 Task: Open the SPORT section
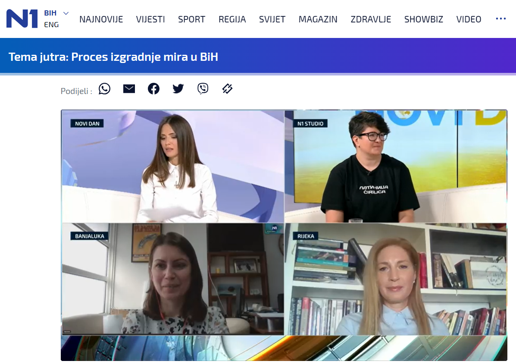tap(191, 19)
